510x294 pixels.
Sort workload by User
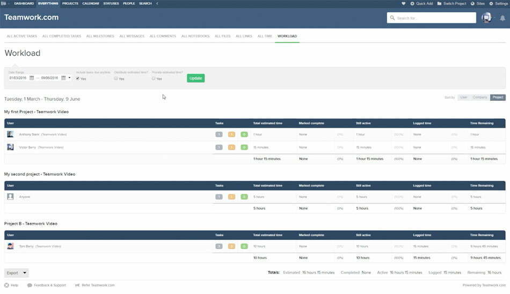point(464,97)
